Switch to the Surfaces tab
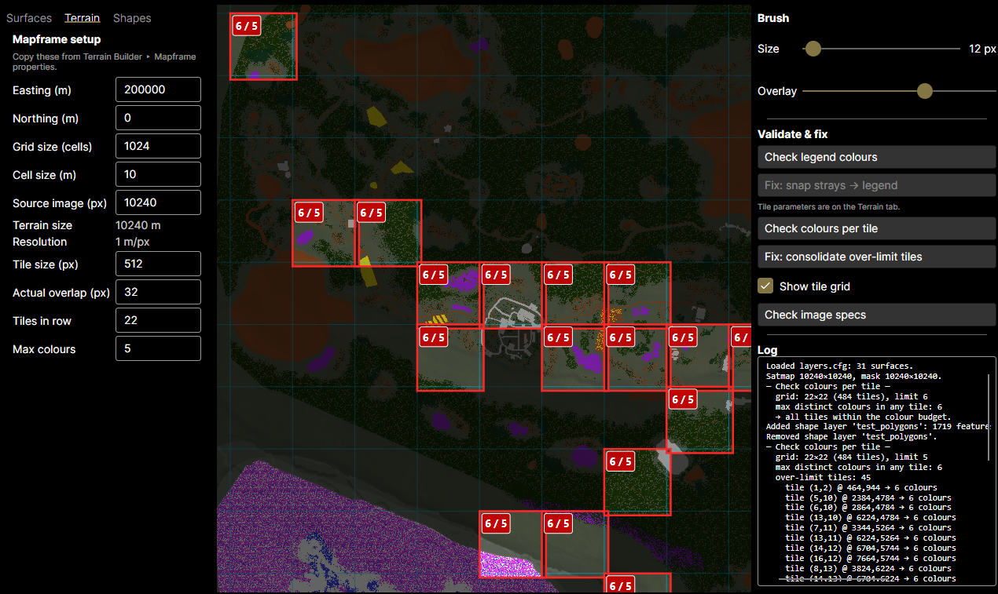The width and height of the screenshot is (998, 594). point(29,18)
